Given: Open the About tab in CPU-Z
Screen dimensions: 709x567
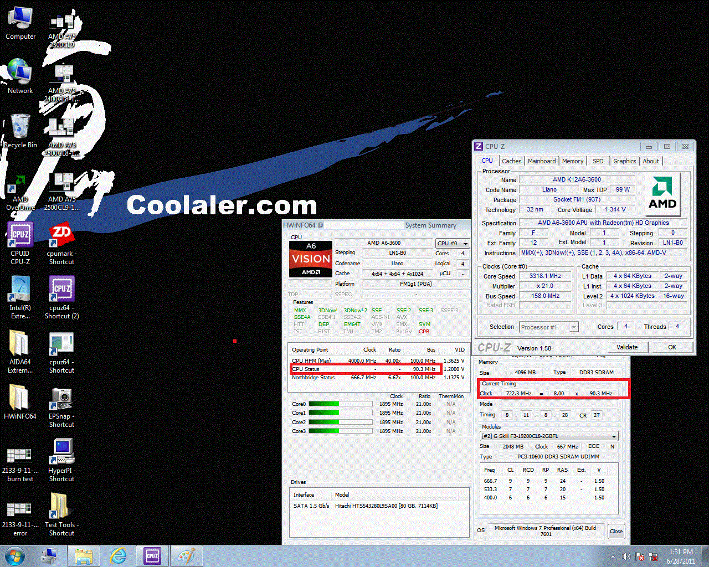Looking at the screenshot, I should (651, 161).
